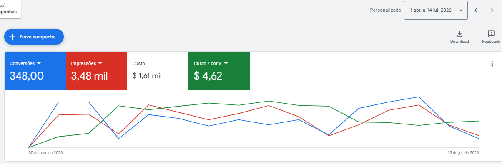502x164 pixels.
Task: Click the plus icon on Nova campanha
Action: click(x=12, y=37)
